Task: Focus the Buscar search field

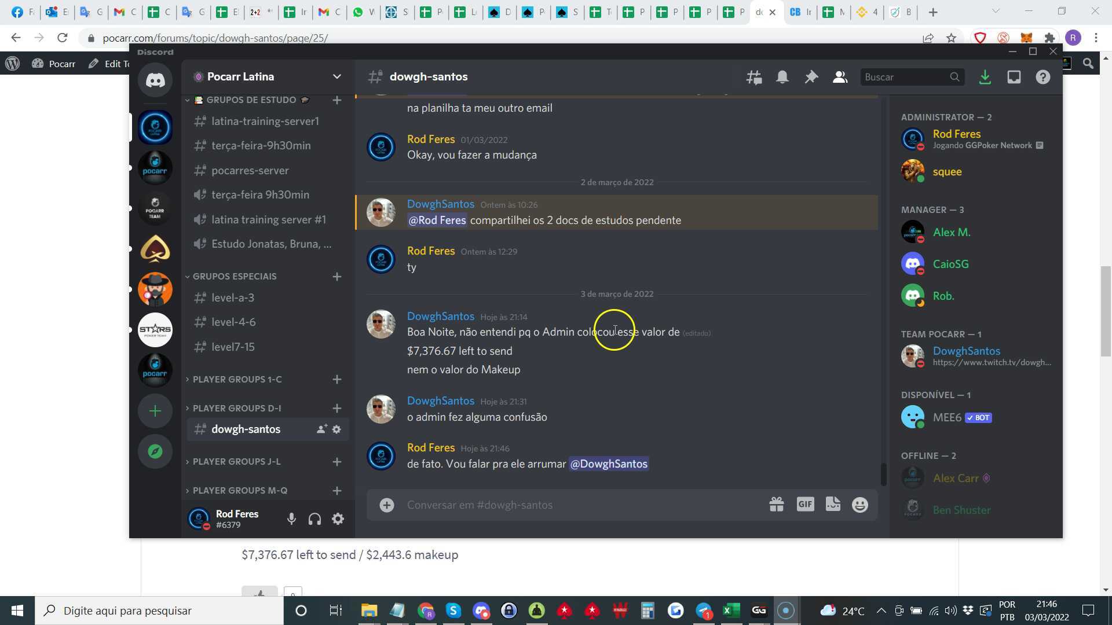Action: pyautogui.click(x=912, y=77)
